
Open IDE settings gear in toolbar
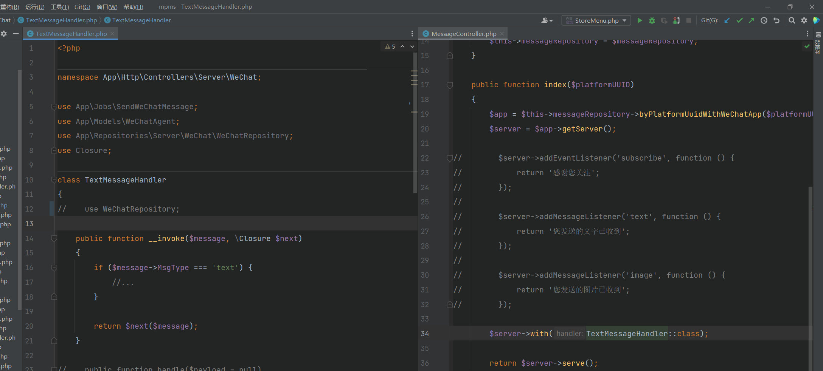coord(804,20)
